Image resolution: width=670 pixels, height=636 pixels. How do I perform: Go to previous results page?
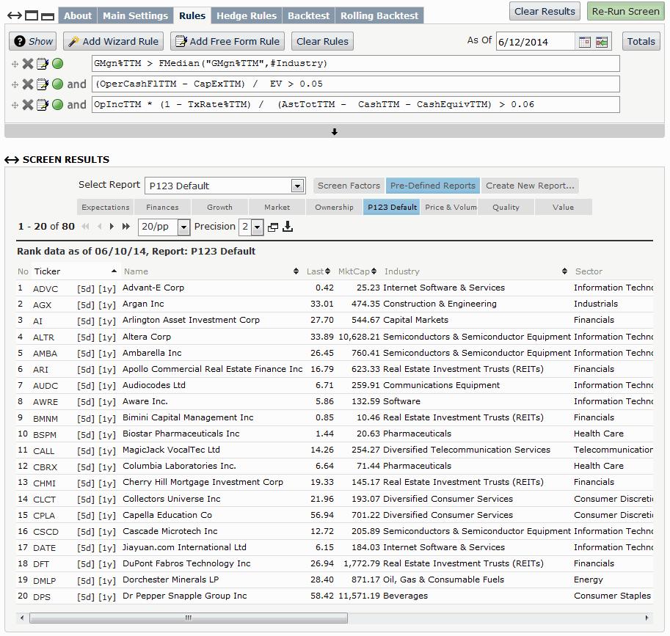click(100, 227)
